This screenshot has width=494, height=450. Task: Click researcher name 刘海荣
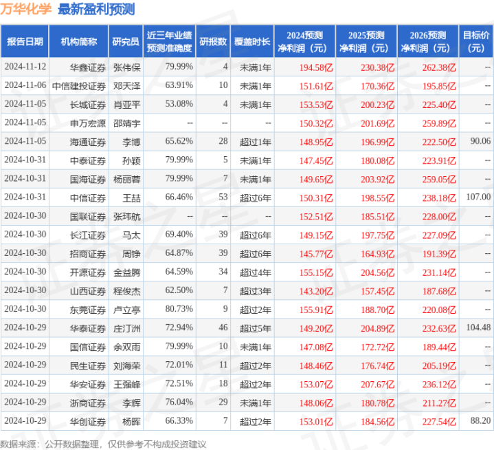[x=126, y=365]
